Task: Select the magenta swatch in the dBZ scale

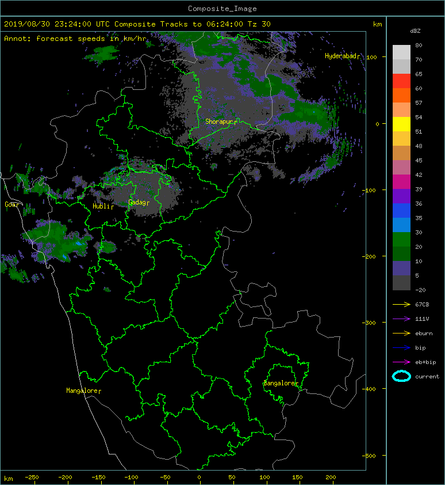Action: [401, 181]
